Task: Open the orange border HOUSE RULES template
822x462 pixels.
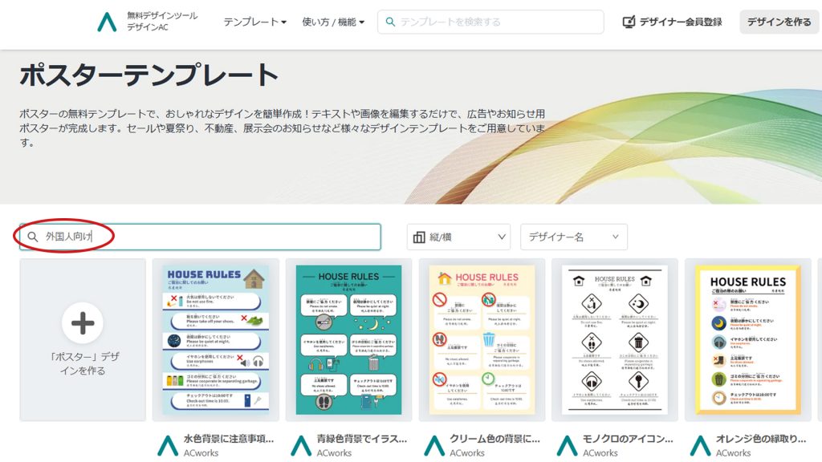Action: [747, 340]
